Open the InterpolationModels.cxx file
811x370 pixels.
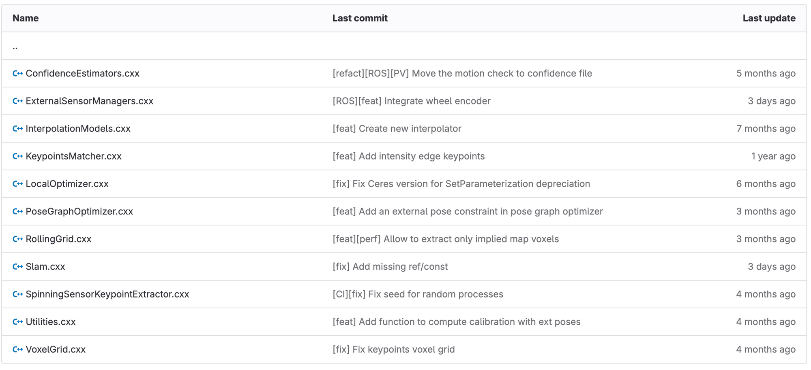click(78, 128)
